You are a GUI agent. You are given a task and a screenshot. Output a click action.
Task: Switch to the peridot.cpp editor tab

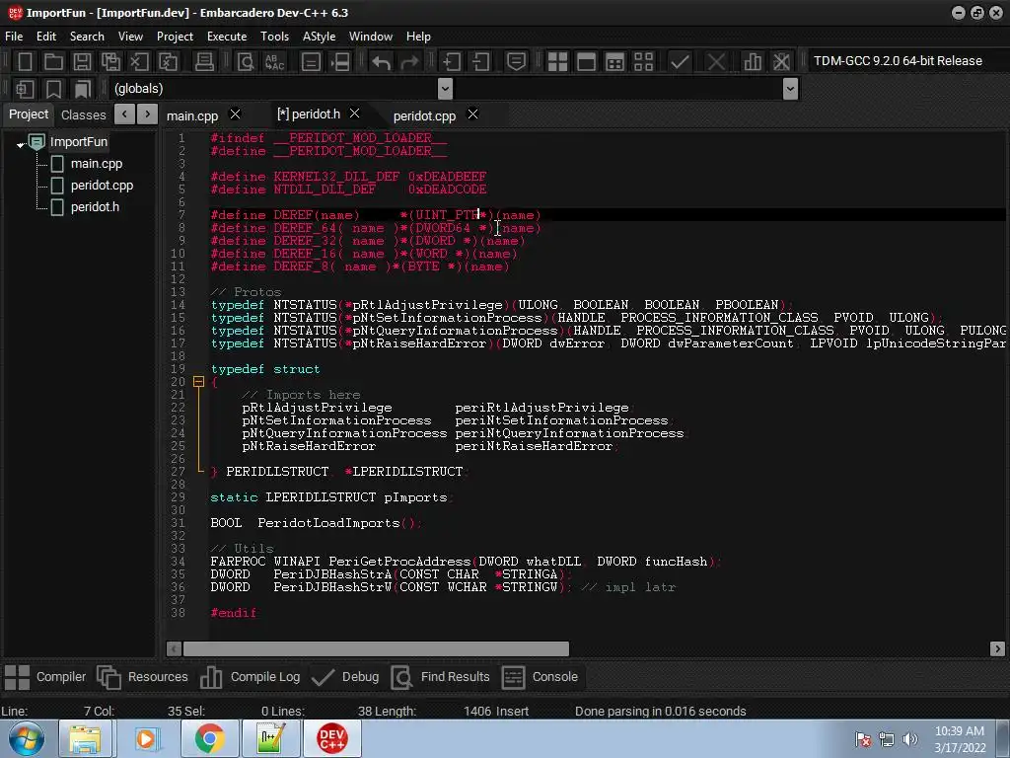click(424, 115)
